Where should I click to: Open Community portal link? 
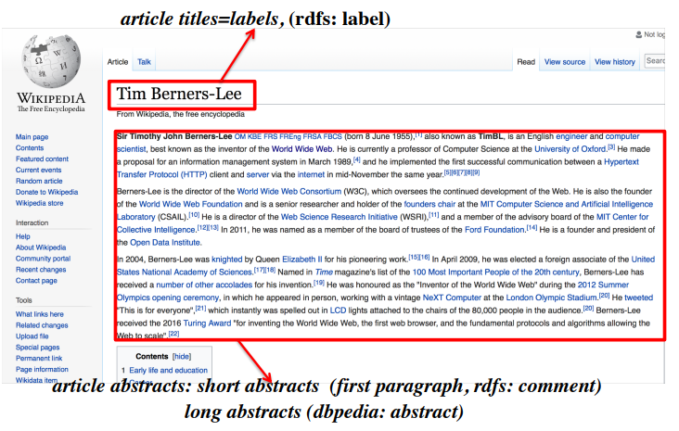coord(43,259)
